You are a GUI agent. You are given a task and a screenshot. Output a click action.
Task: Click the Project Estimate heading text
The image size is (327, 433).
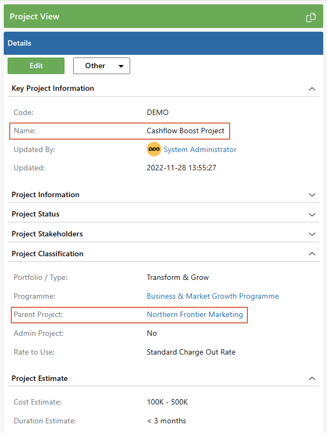click(x=39, y=378)
